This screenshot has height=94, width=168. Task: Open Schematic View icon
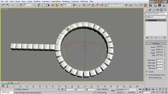(145, 5)
